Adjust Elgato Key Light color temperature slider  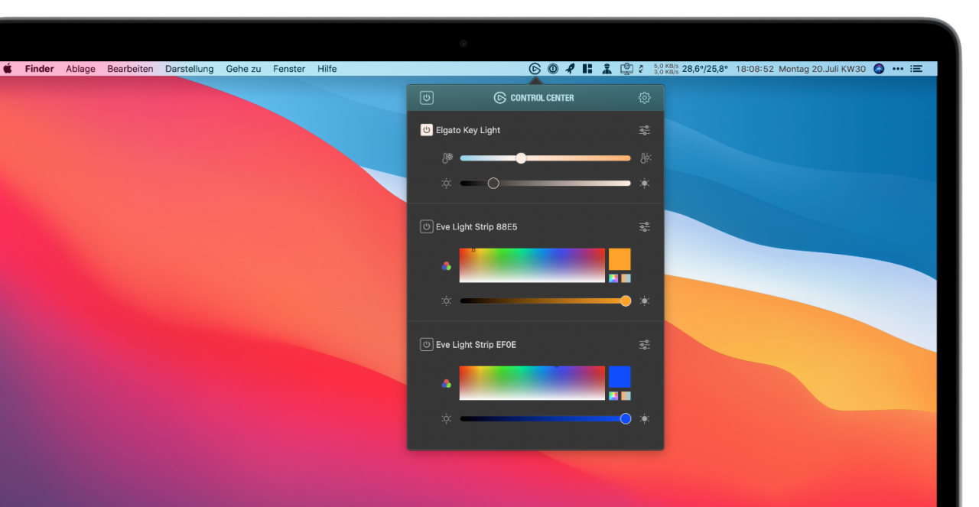pos(545,158)
